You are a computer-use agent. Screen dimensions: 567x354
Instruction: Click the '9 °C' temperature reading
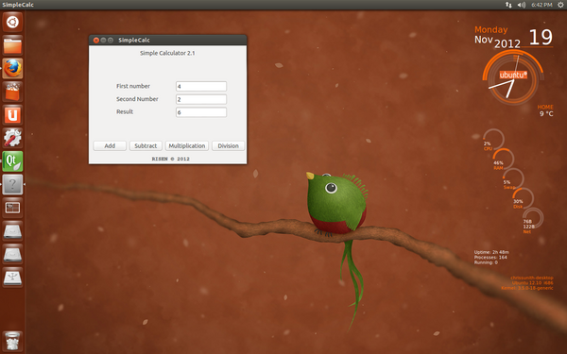coord(546,113)
